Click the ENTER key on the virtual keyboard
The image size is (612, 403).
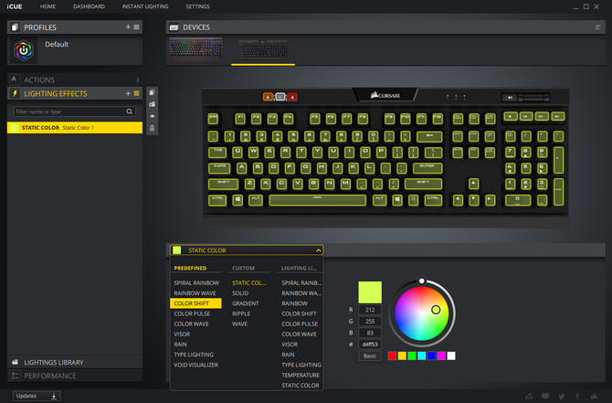[427, 168]
